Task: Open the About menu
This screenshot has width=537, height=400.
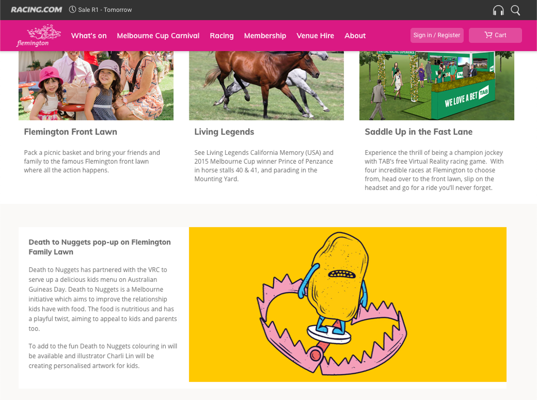Action: pyautogui.click(x=355, y=36)
